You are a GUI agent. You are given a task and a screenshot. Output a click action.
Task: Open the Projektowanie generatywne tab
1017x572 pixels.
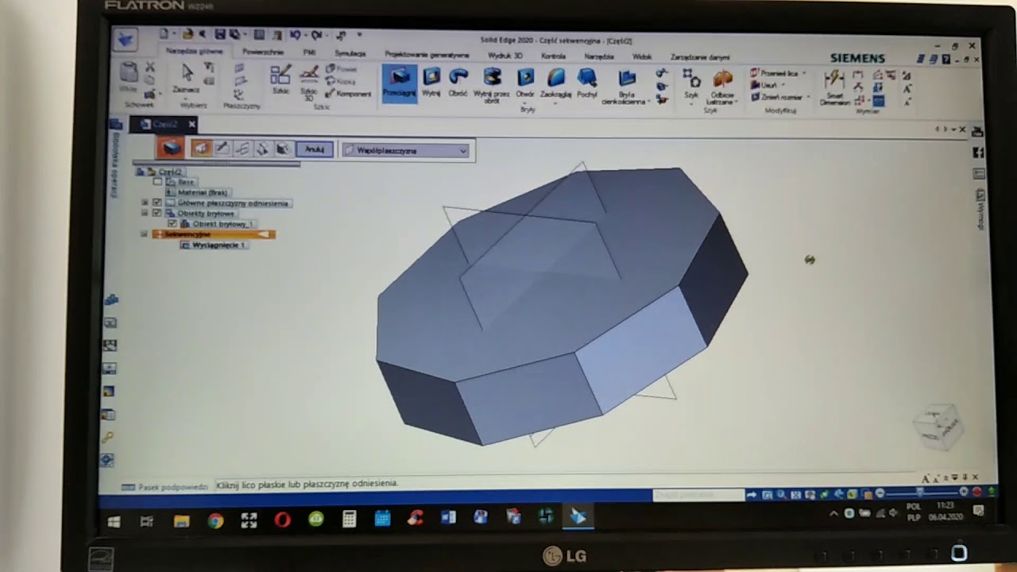[x=427, y=55]
